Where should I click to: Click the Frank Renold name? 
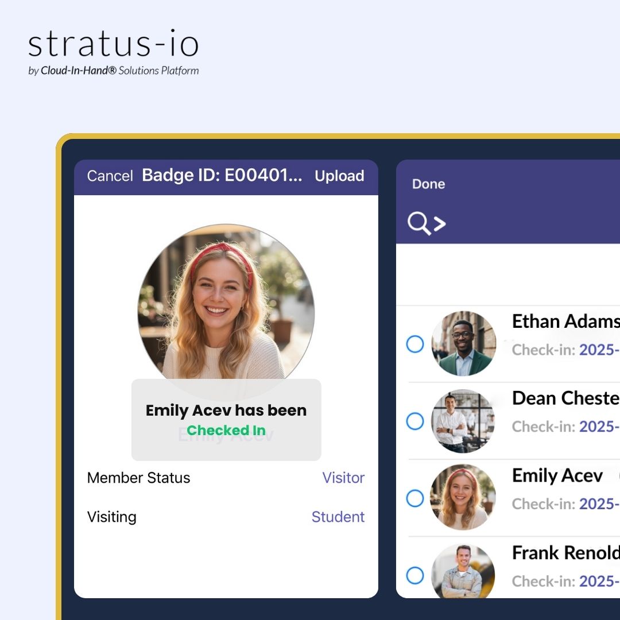(x=566, y=553)
